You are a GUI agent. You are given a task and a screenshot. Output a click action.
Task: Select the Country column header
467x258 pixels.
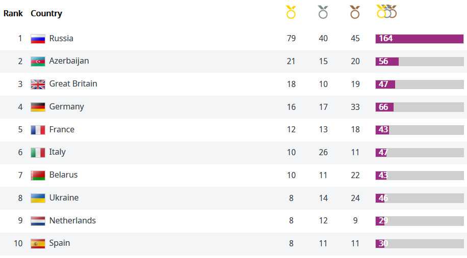click(46, 13)
